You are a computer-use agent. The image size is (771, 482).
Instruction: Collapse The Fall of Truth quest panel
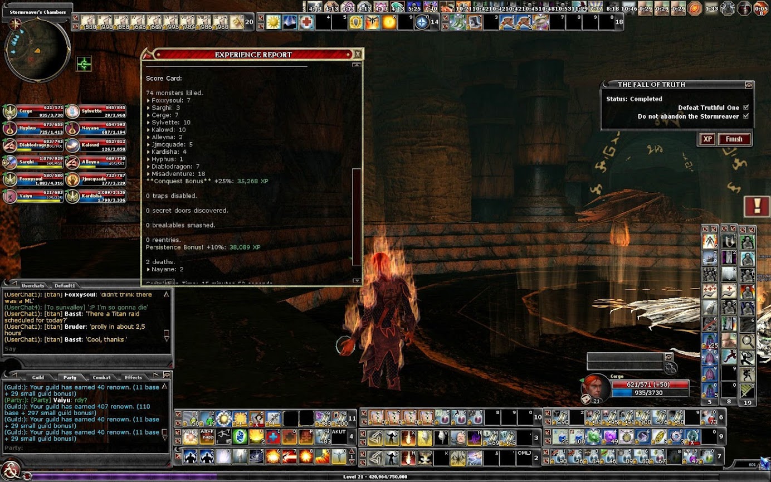[749, 85]
